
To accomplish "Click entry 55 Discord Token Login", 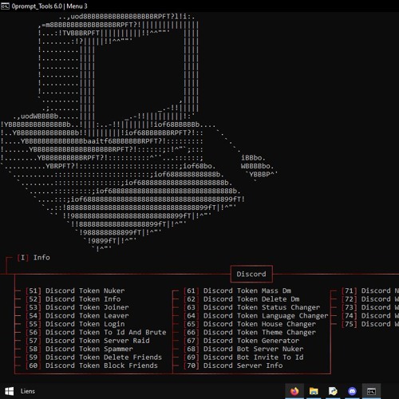I will [x=75, y=324].
